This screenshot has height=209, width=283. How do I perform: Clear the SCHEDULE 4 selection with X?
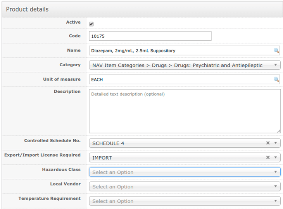point(267,143)
